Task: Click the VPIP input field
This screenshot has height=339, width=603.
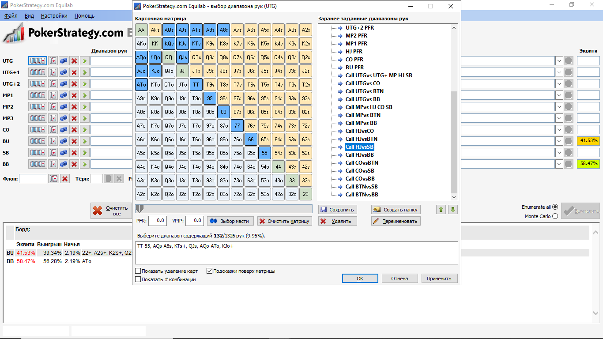Action: pyautogui.click(x=194, y=221)
